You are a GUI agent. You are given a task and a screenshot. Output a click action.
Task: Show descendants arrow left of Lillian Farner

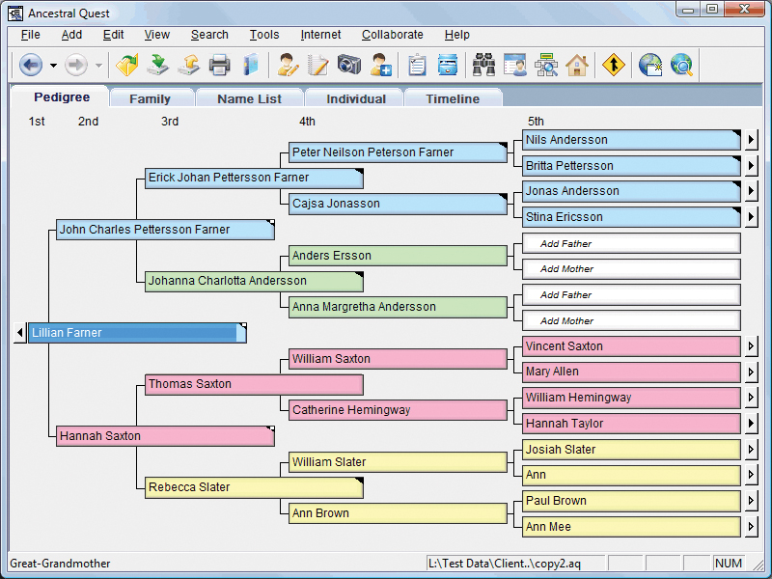(x=19, y=333)
